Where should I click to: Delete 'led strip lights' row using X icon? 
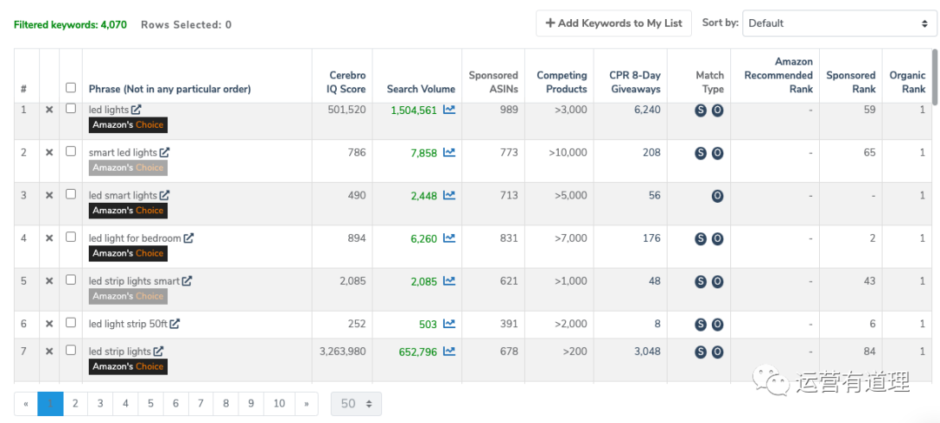point(50,351)
